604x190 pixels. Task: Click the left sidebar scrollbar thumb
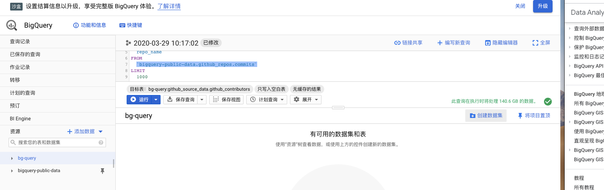tap(114, 164)
